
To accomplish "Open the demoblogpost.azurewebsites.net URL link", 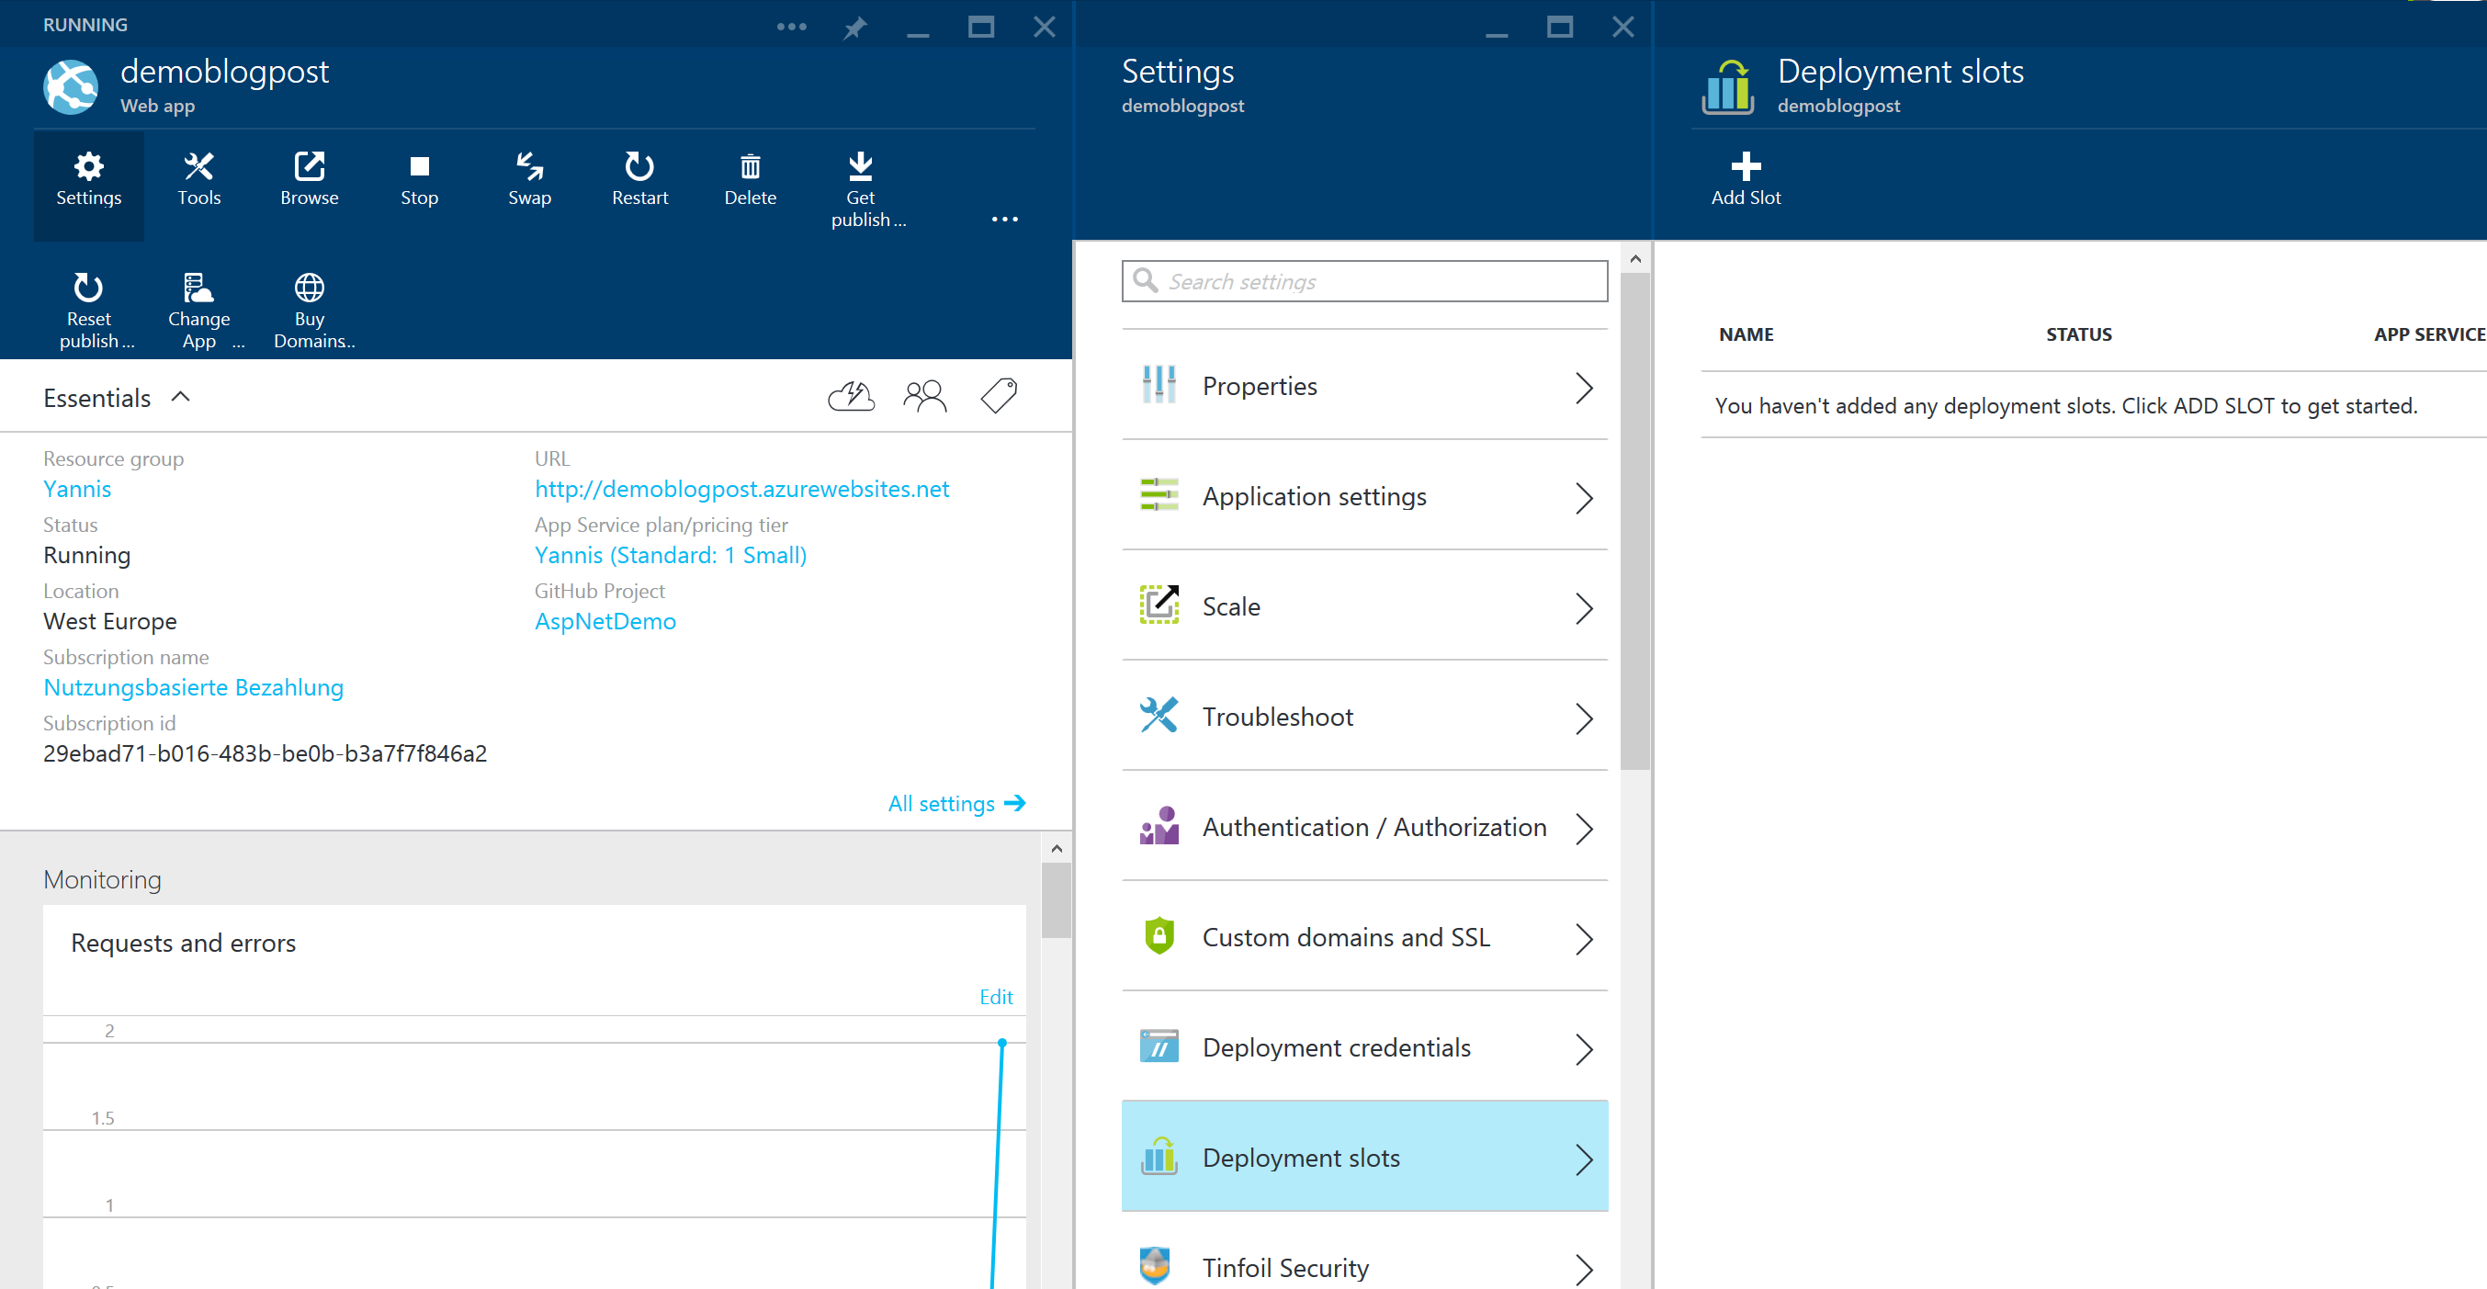I will (741, 489).
